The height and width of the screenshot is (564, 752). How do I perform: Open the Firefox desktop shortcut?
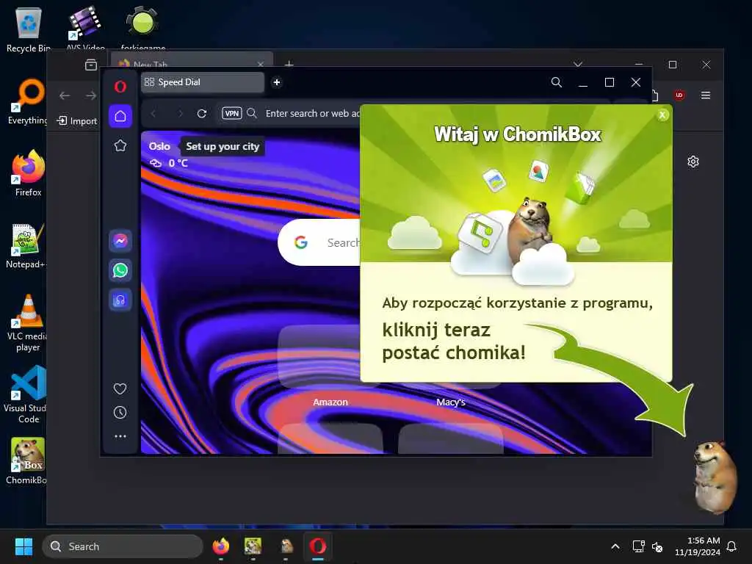point(29,173)
